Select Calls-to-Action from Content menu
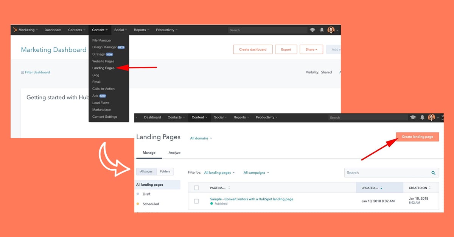Image resolution: width=454 pixels, height=237 pixels. (103, 89)
